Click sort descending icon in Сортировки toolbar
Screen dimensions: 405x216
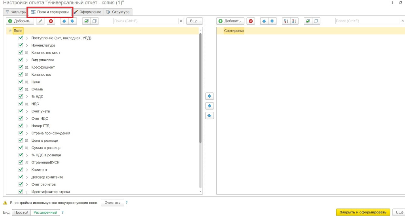point(294,21)
